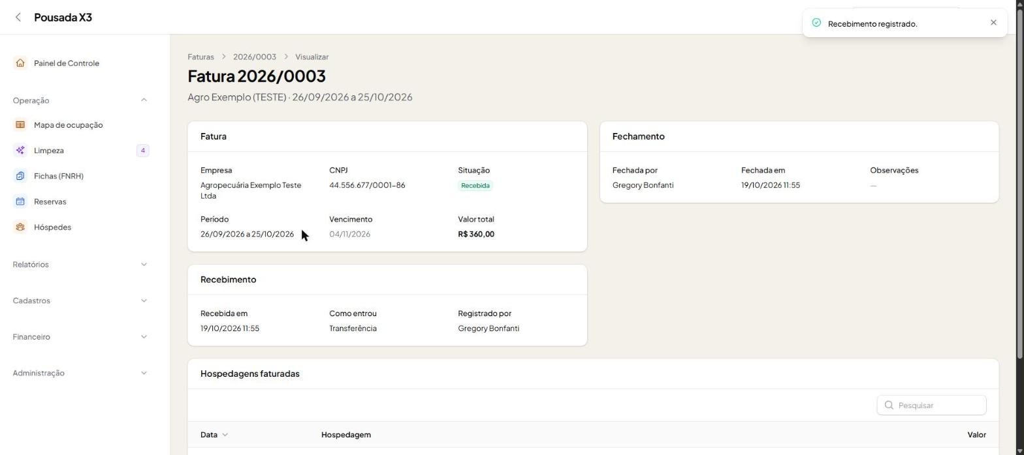Click the Recebimento registrado toast message
Image resolution: width=1024 pixels, height=455 pixels.
[872, 23]
